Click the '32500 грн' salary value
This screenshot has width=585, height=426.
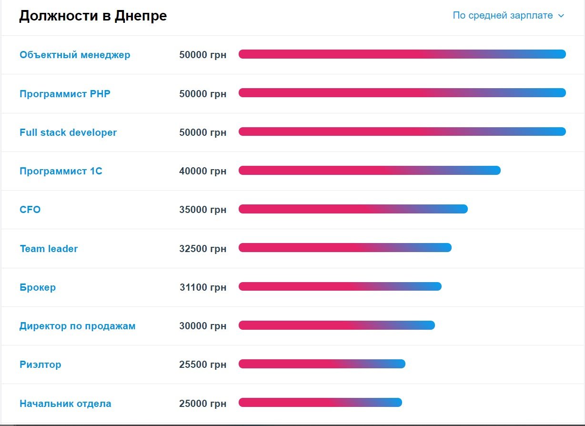tap(203, 249)
